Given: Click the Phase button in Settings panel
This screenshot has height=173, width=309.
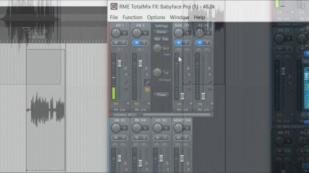Looking at the screenshot, I should (x=161, y=95).
